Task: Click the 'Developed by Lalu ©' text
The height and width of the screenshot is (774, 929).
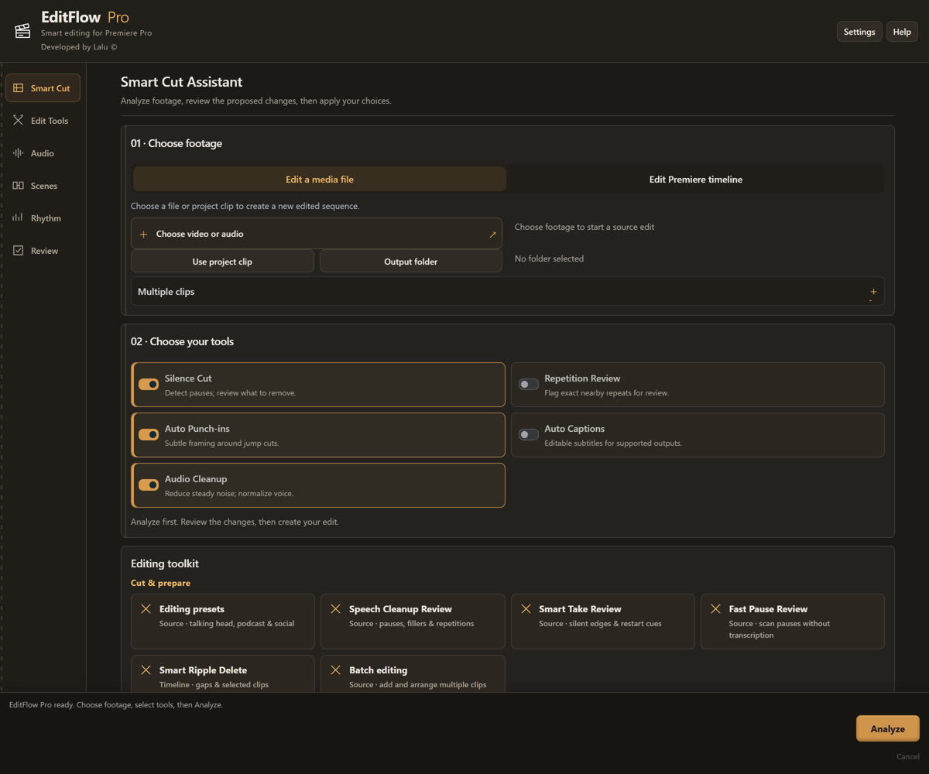Action: (79, 47)
